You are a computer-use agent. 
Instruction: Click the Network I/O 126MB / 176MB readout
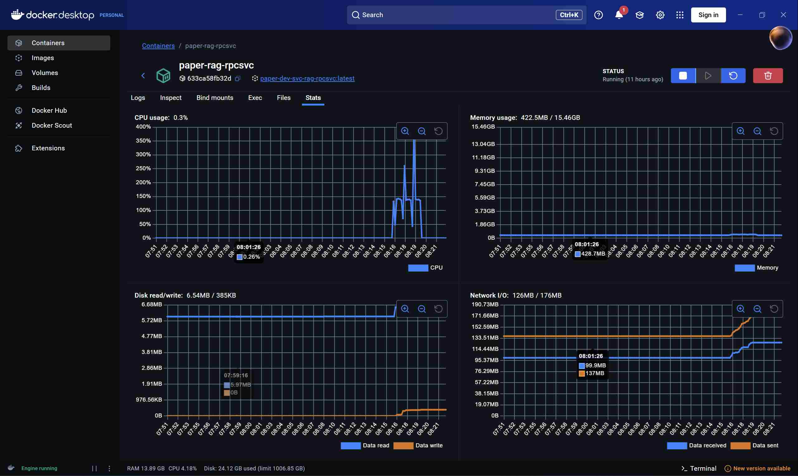pos(516,295)
